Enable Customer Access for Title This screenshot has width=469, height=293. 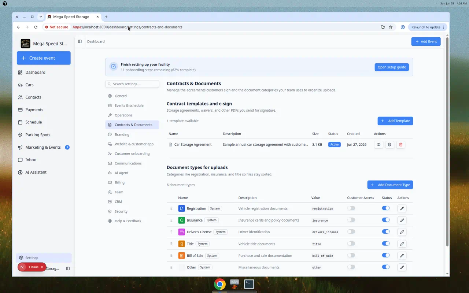pyautogui.click(x=351, y=243)
